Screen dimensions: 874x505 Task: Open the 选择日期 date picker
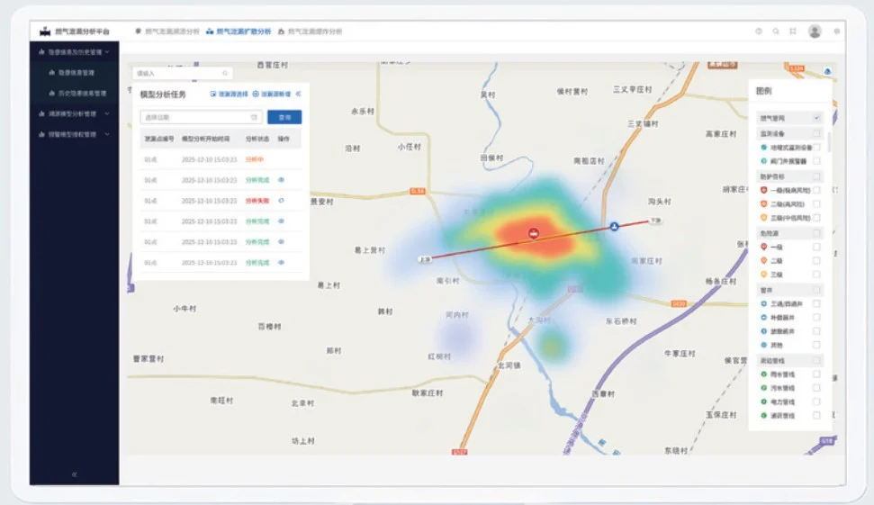pyautogui.click(x=201, y=117)
